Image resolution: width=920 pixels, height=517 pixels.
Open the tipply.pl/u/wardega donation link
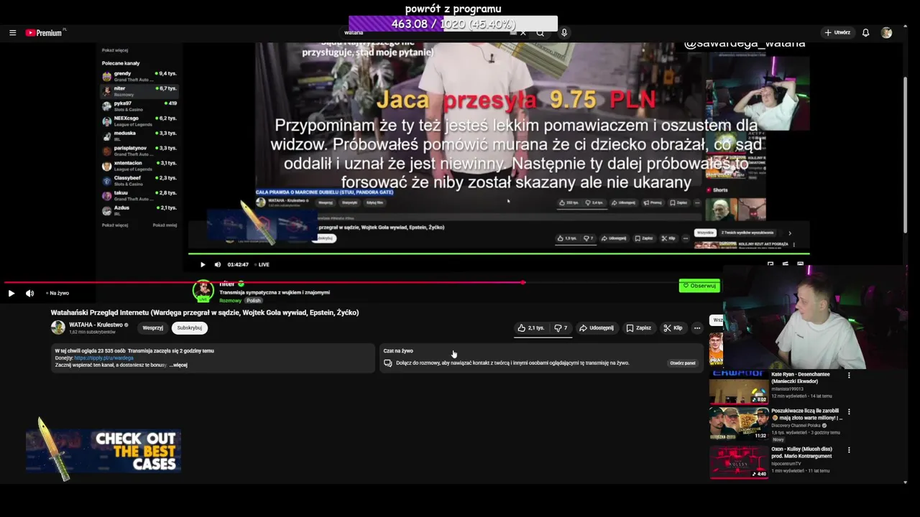[103, 358]
